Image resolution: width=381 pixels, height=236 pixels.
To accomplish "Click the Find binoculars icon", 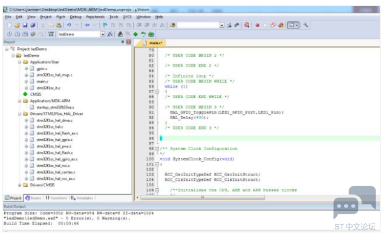I will [x=229, y=25].
